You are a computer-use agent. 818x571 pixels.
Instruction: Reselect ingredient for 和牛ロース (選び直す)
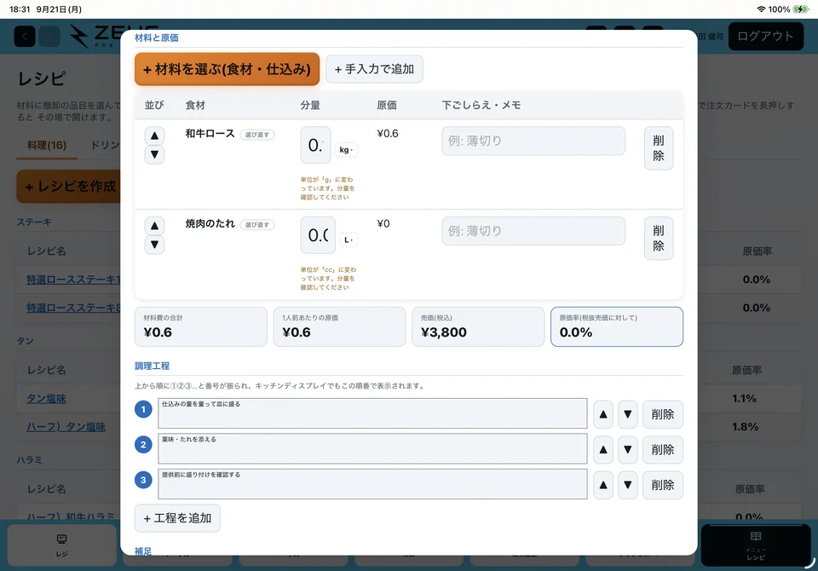click(x=257, y=135)
